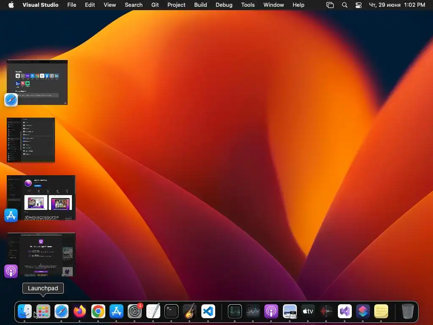Open the Window menu
The image size is (433, 325).
click(x=274, y=5)
